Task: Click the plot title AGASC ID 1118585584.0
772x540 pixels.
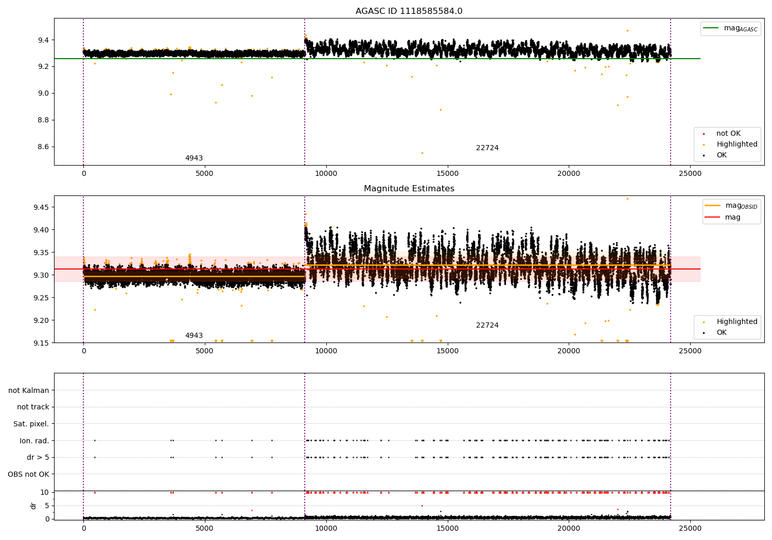Action: (x=409, y=11)
